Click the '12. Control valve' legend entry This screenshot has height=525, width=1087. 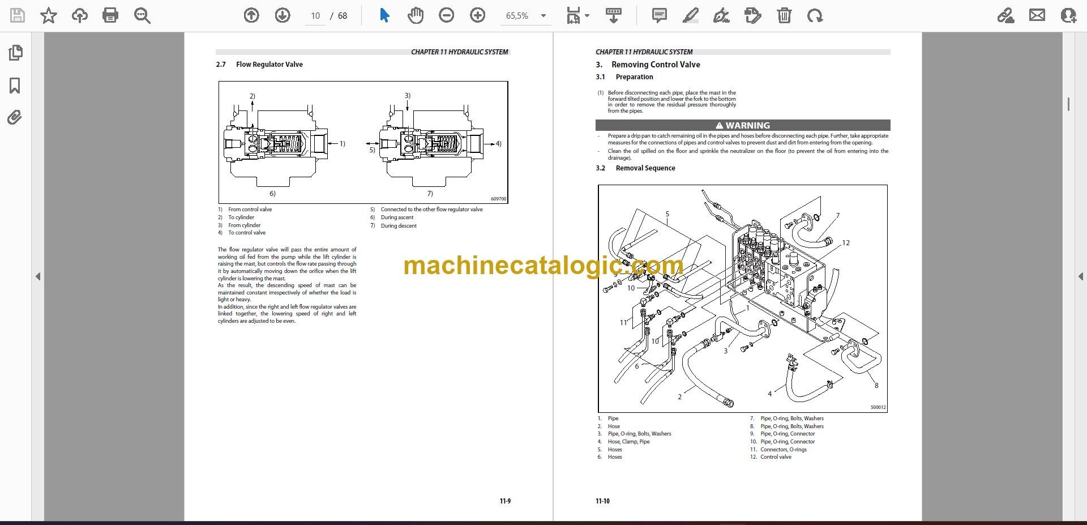[x=771, y=457]
